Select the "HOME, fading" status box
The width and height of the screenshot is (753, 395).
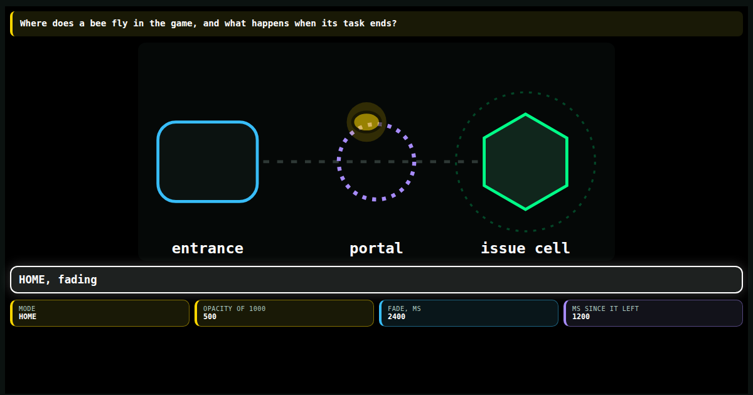pyautogui.click(x=376, y=280)
